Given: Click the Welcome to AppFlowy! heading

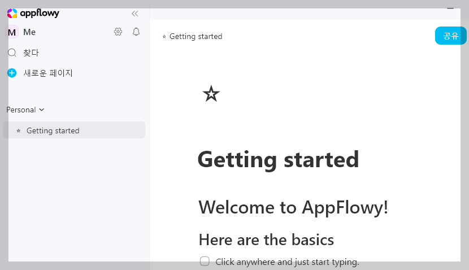Looking at the screenshot, I should pyautogui.click(x=293, y=207).
